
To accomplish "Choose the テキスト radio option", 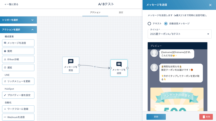I will [x=149, y=24].
